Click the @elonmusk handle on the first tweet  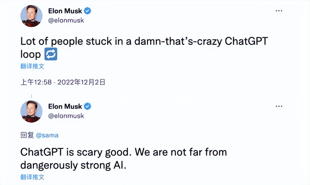pos(66,21)
